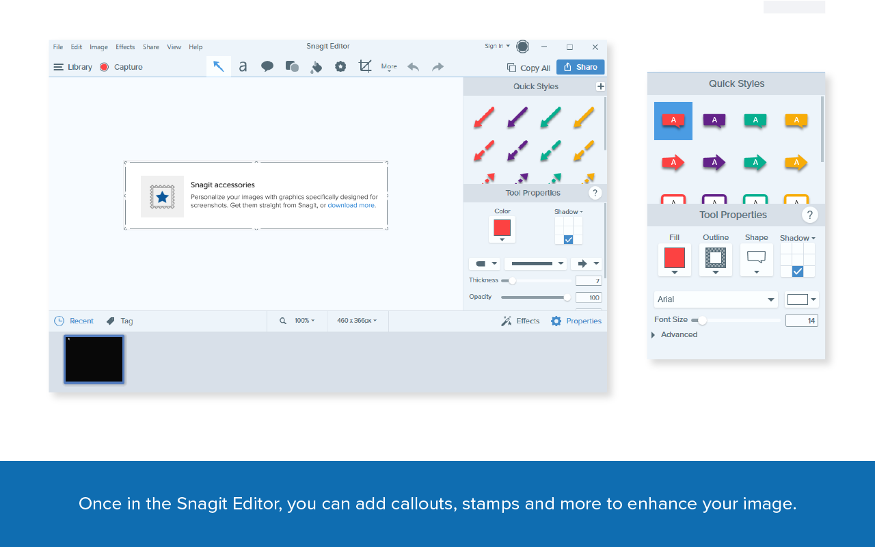Viewport: 875px width, 547px height.
Task: Click the red Fill color swatch
Action: tap(674, 258)
